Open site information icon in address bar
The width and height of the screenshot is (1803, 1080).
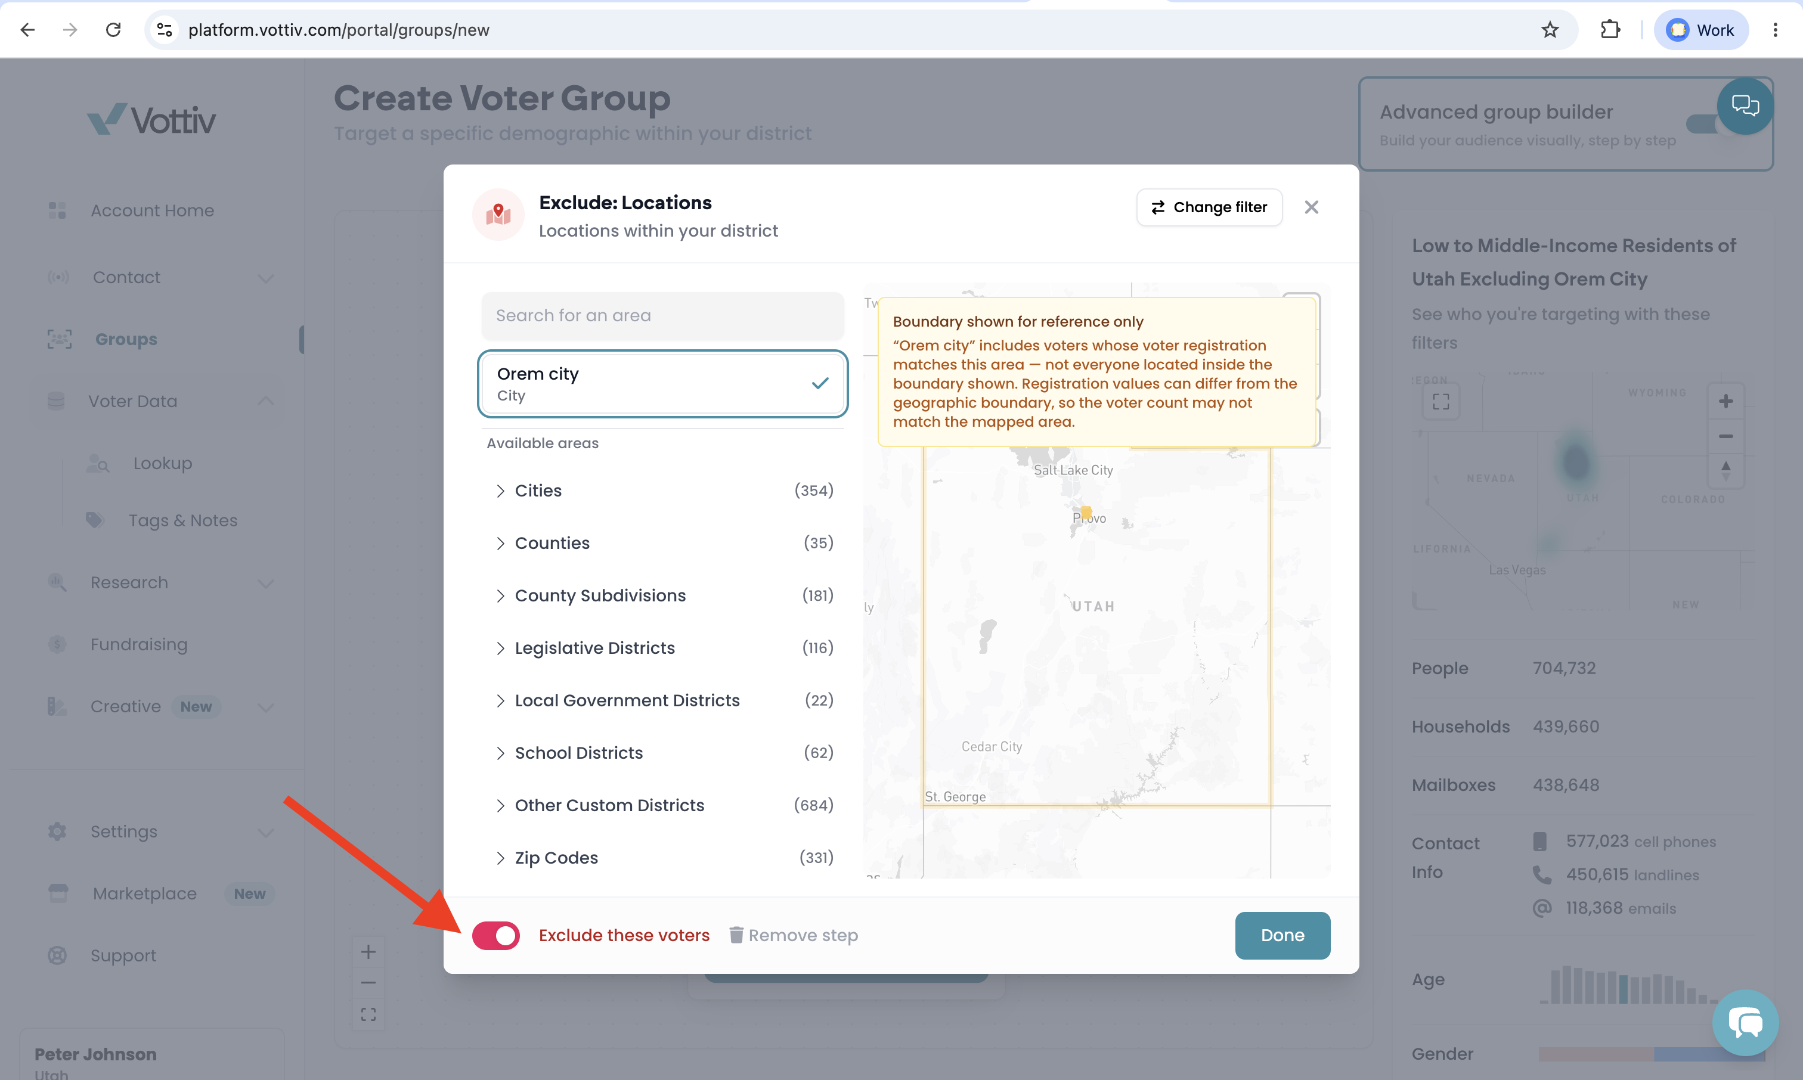[x=165, y=30]
